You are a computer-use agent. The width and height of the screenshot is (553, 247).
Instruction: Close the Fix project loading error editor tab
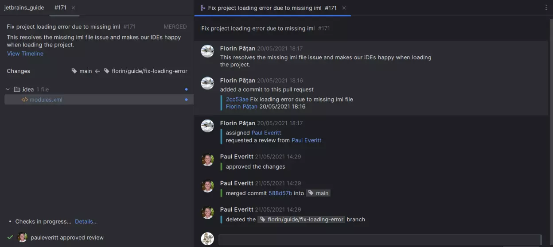(344, 8)
